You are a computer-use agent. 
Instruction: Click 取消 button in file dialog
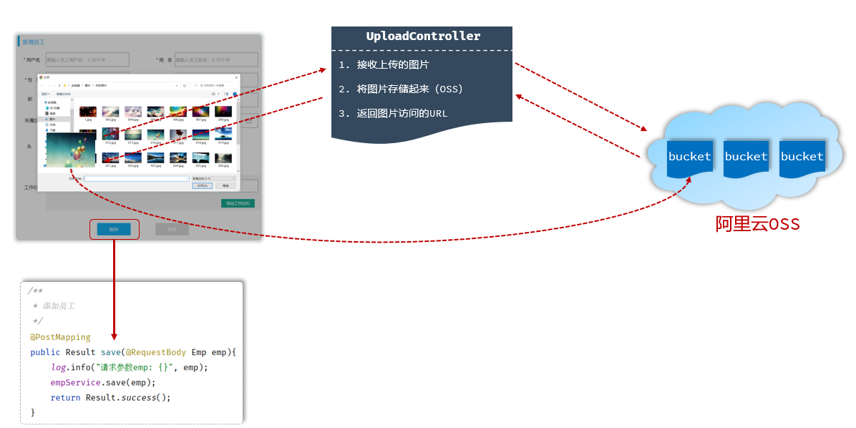tap(225, 185)
